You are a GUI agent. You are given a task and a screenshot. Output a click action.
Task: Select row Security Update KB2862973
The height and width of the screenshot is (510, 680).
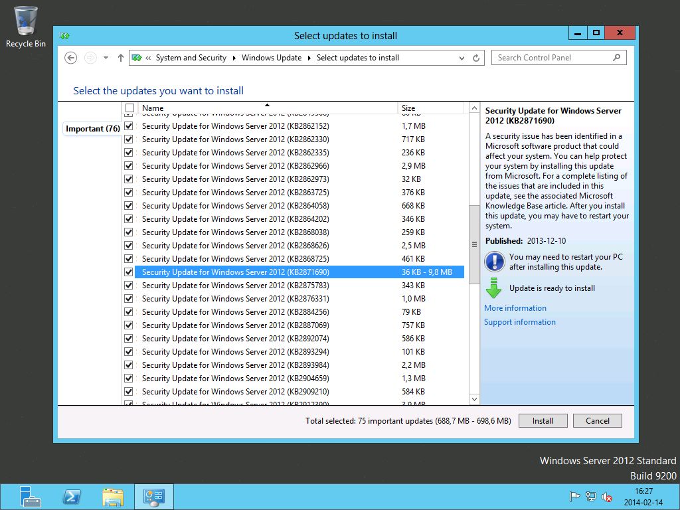pos(299,179)
